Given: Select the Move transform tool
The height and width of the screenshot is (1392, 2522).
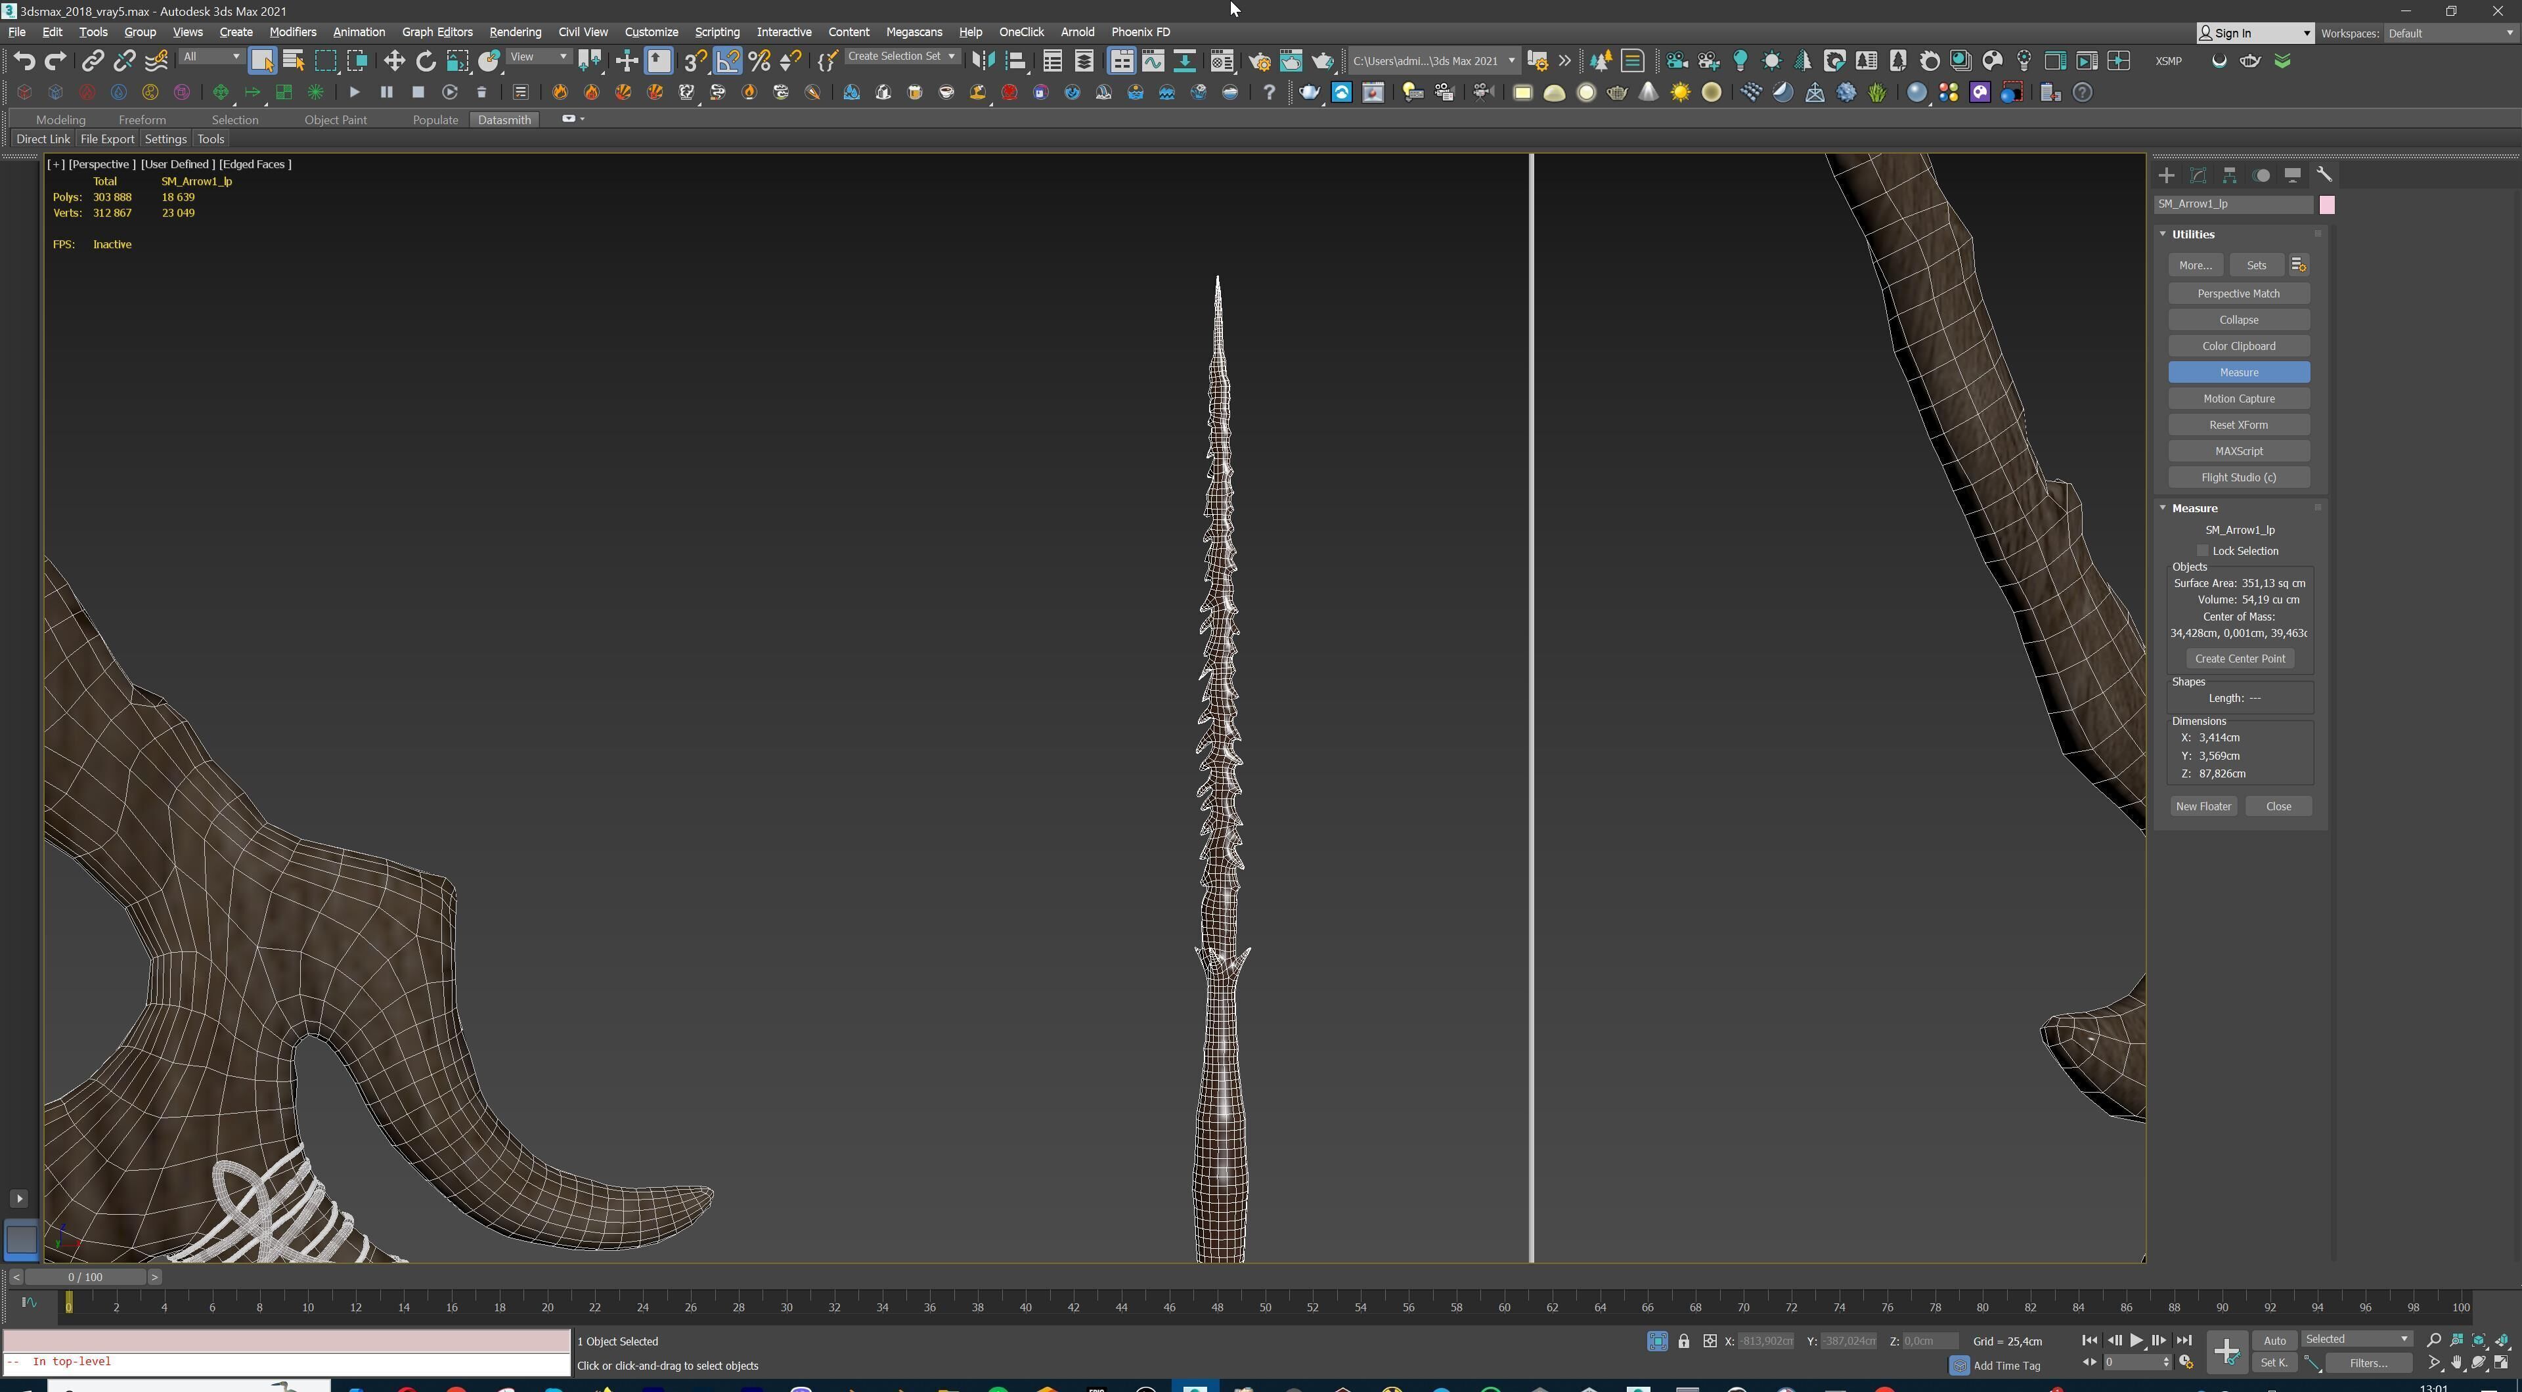Looking at the screenshot, I should tap(393, 60).
